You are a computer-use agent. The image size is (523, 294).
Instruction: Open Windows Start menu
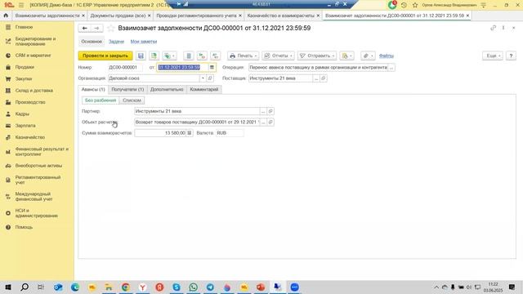point(8,287)
